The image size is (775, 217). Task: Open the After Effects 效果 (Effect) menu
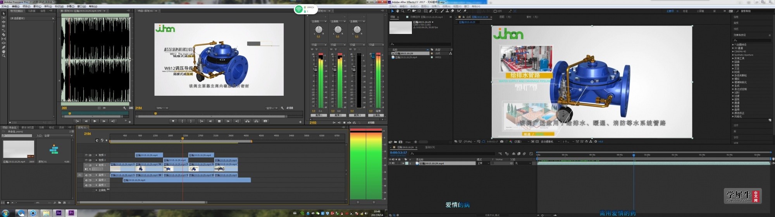(x=436, y=7)
